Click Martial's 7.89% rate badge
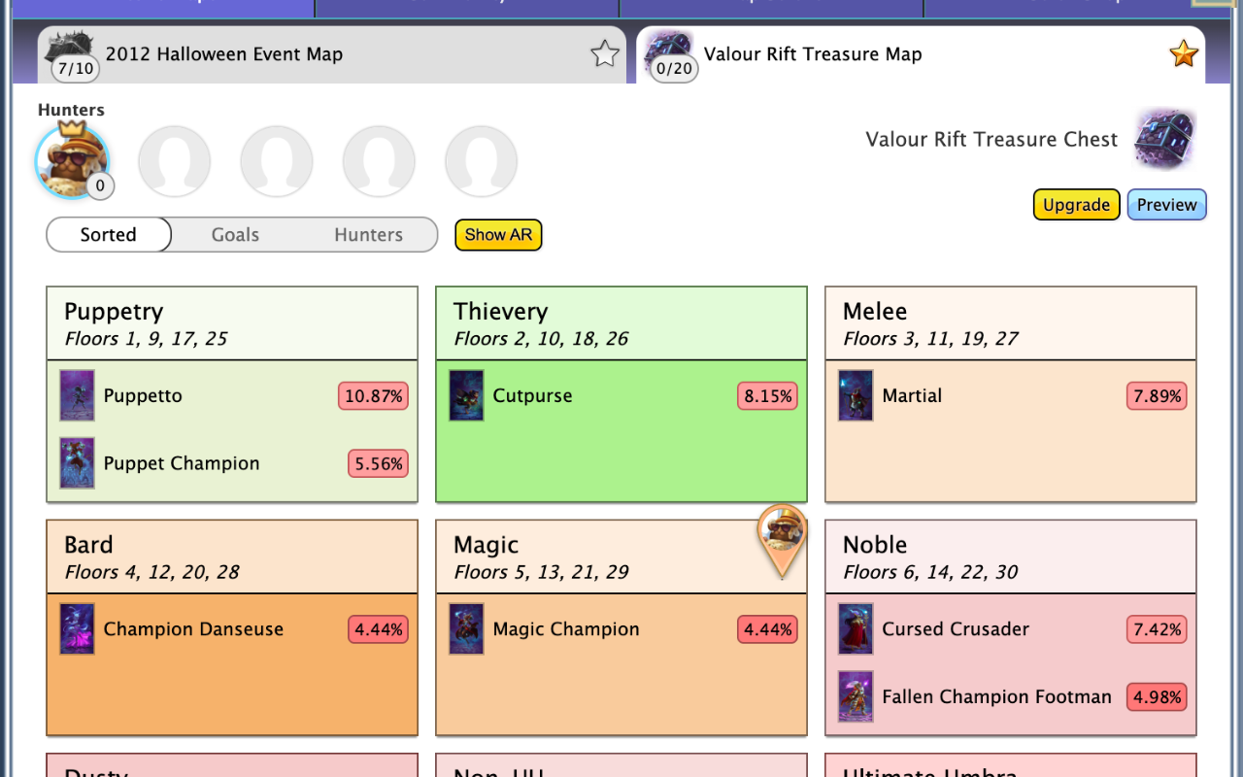Image resolution: width=1243 pixels, height=777 pixels. point(1157,396)
